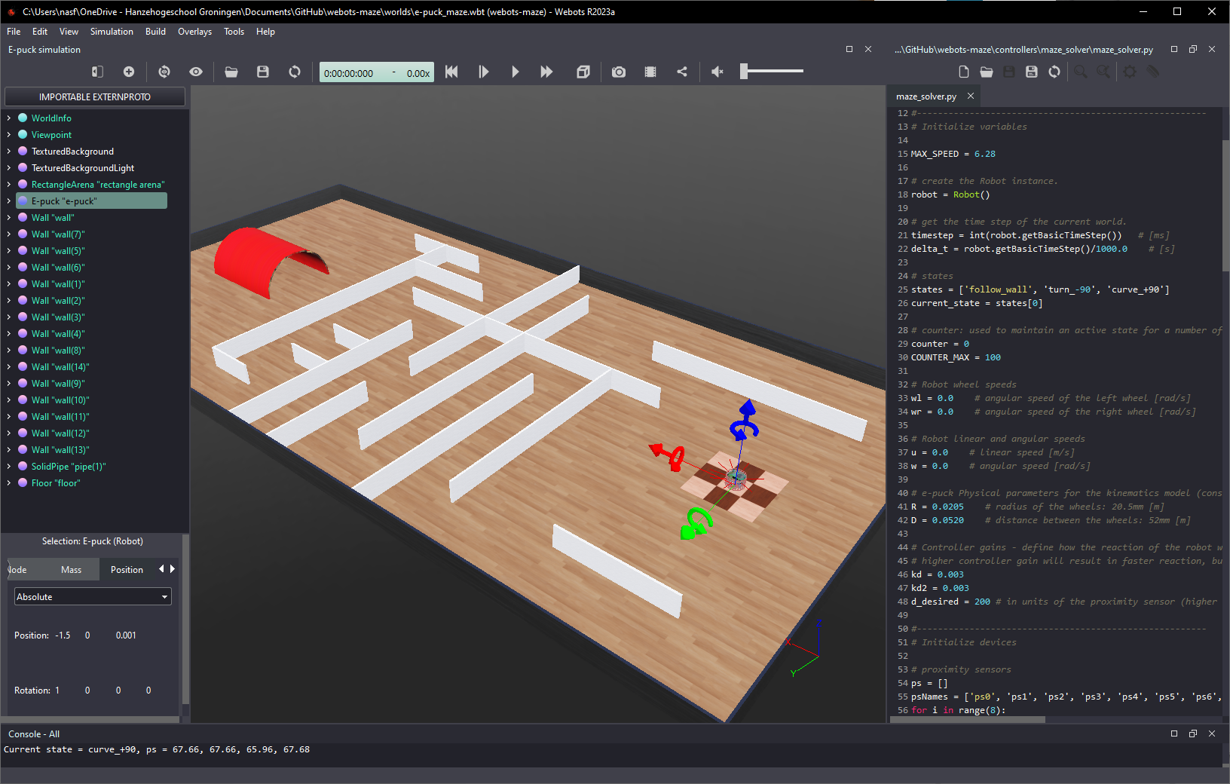This screenshot has height=784, width=1230.
Task: Revert the file in the text editor
Action: pos(1054,72)
